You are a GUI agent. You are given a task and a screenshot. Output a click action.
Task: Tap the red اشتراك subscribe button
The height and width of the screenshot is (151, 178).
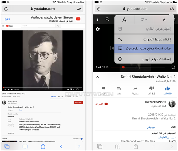coord(102,104)
